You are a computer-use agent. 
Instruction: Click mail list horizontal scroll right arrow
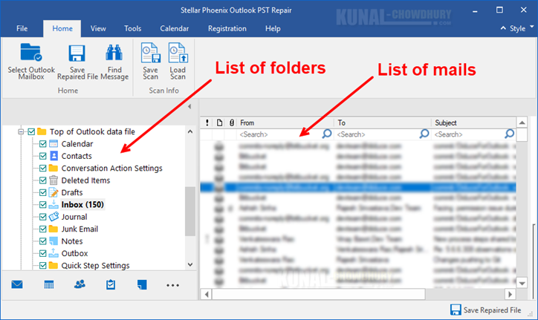point(511,294)
